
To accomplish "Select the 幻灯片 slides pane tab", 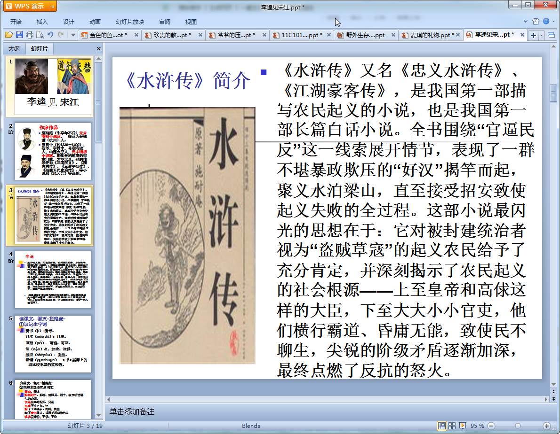I will pyautogui.click(x=39, y=48).
